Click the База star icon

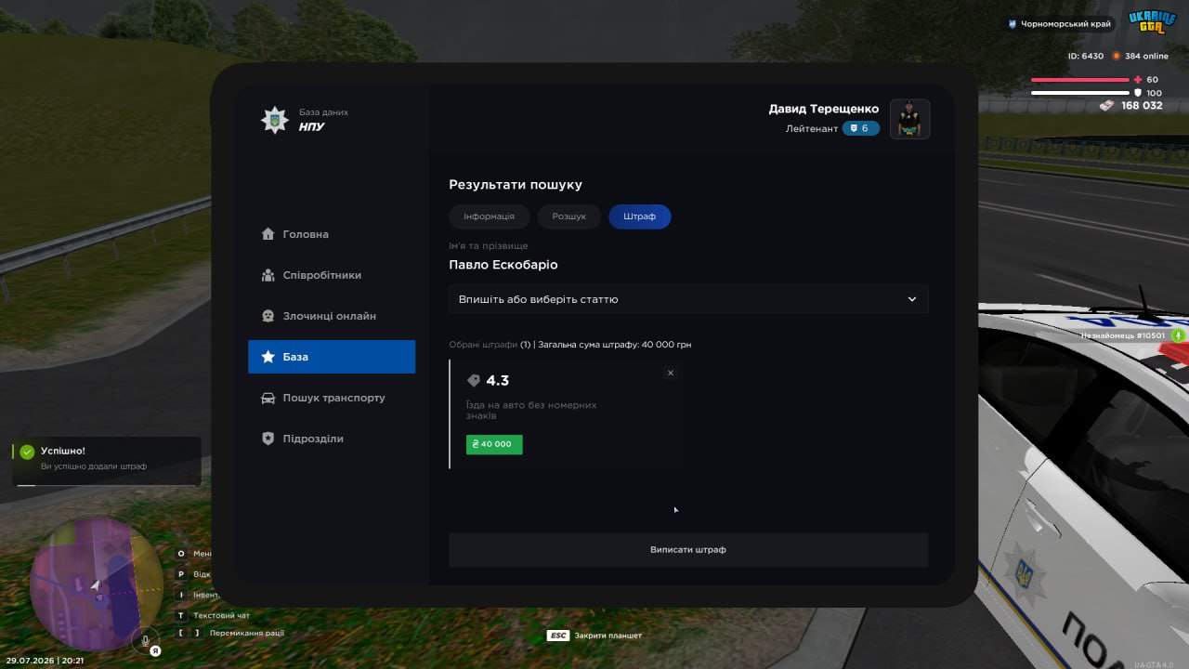coord(268,357)
